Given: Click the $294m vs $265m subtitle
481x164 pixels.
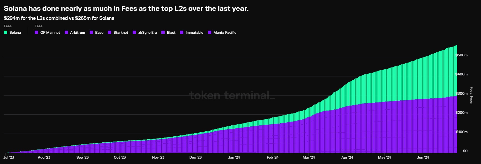Looking at the screenshot, I should tap(59, 18).
